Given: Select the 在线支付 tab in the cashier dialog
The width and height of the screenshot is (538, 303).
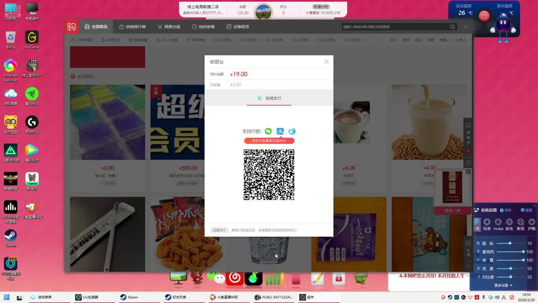Looking at the screenshot, I should click(269, 98).
